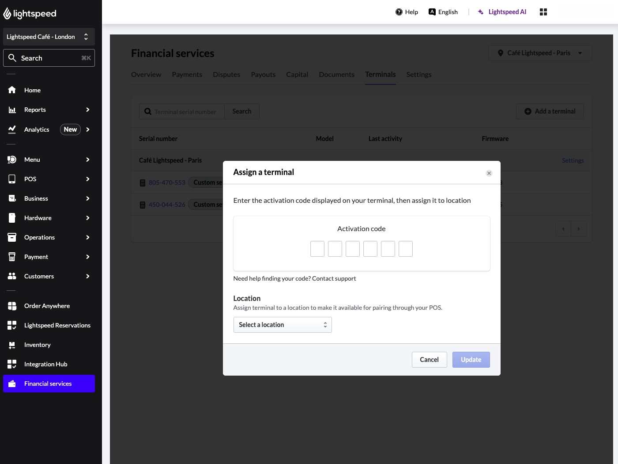
Task: Click the Analytics line-chart icon
Action: click(12, 129)
